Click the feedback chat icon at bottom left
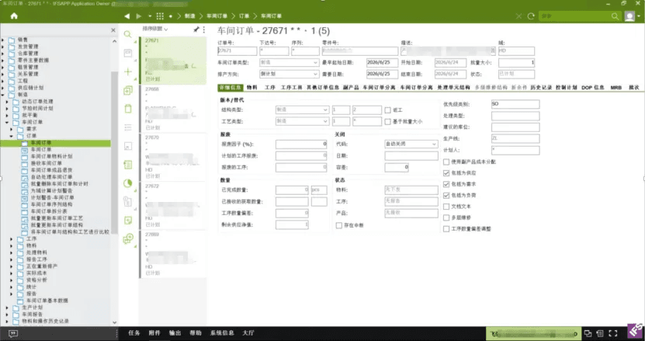 tap(12, 333)
